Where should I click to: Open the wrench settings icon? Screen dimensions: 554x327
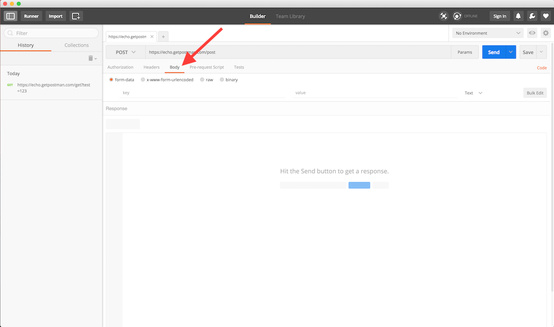532,16
